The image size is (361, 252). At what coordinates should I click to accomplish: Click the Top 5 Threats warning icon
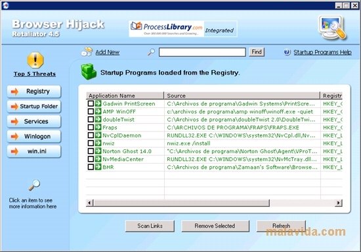pyautogui.click(x=35, y=60)
